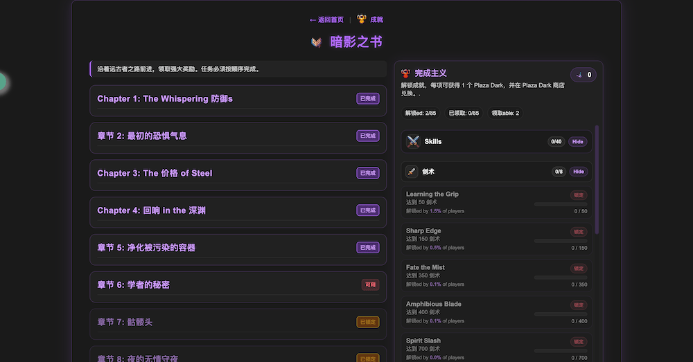Click the achievements panel vertical scrollbar
The width and height of the screenshot is (693, 362).
click(597, 180)
